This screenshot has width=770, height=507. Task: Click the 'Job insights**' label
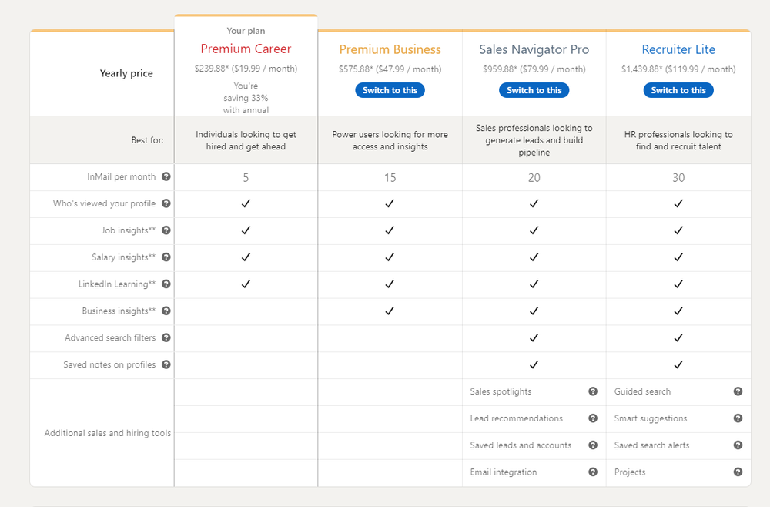(129, 230)
